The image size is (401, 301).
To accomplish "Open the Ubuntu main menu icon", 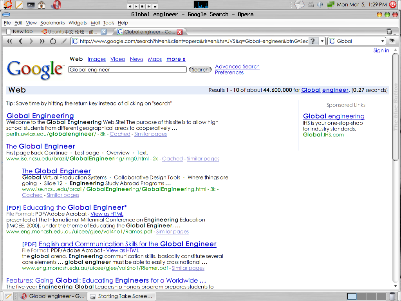I will point(8,5).
